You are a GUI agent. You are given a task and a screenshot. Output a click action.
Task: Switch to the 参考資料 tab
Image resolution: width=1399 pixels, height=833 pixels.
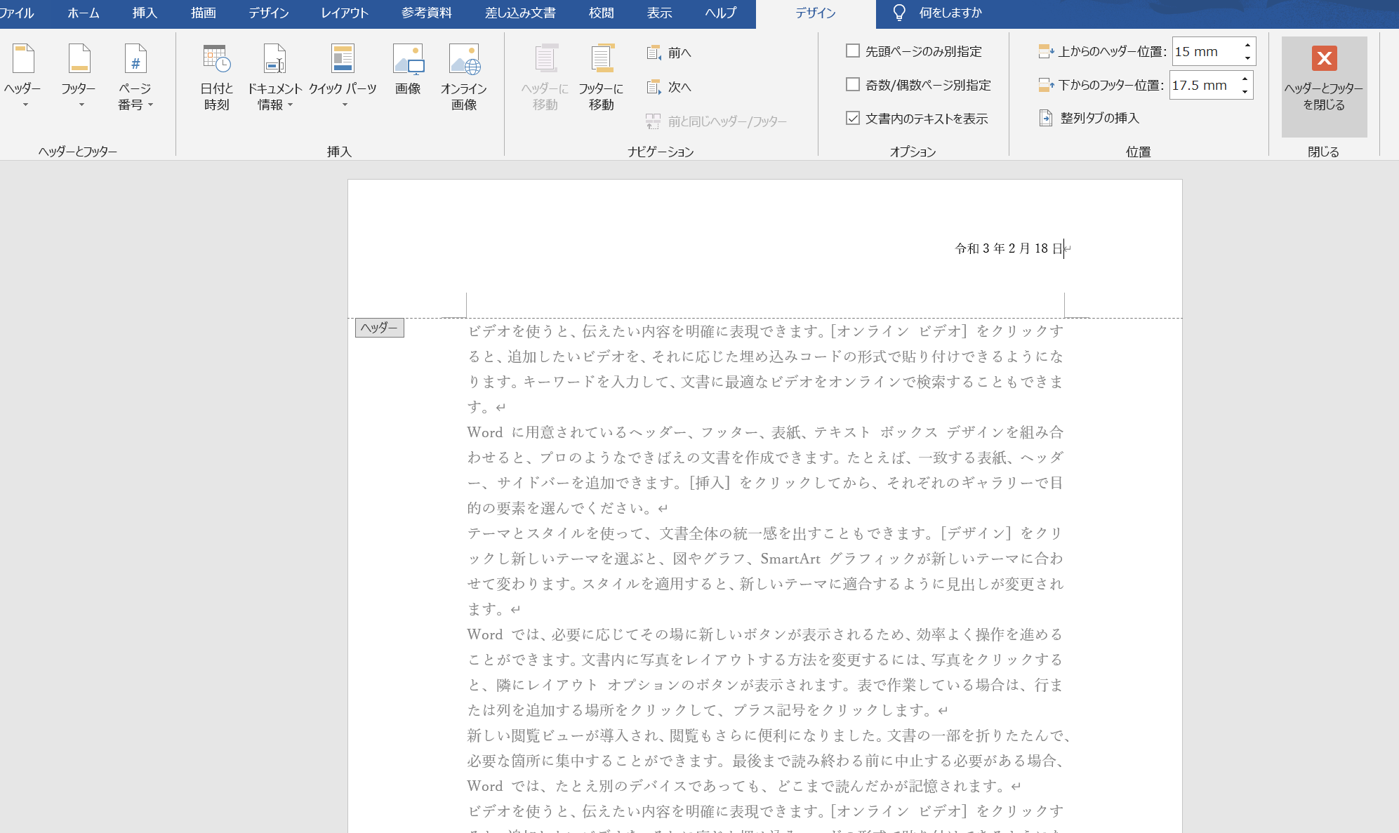pyautogui.click(x=426, y=13)
